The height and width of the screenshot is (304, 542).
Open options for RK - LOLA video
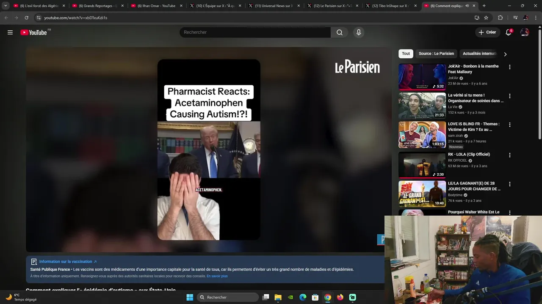(x=509, y=155)
